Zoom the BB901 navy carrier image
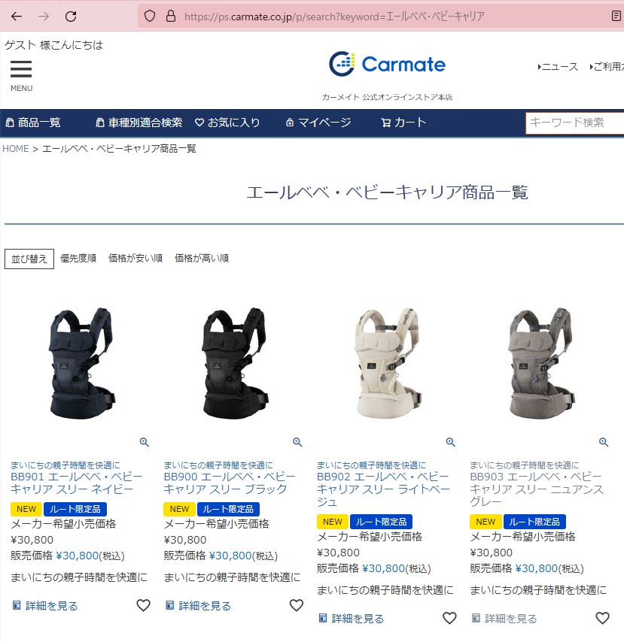Screen dimensions: 624x642 tap(145, 442)
